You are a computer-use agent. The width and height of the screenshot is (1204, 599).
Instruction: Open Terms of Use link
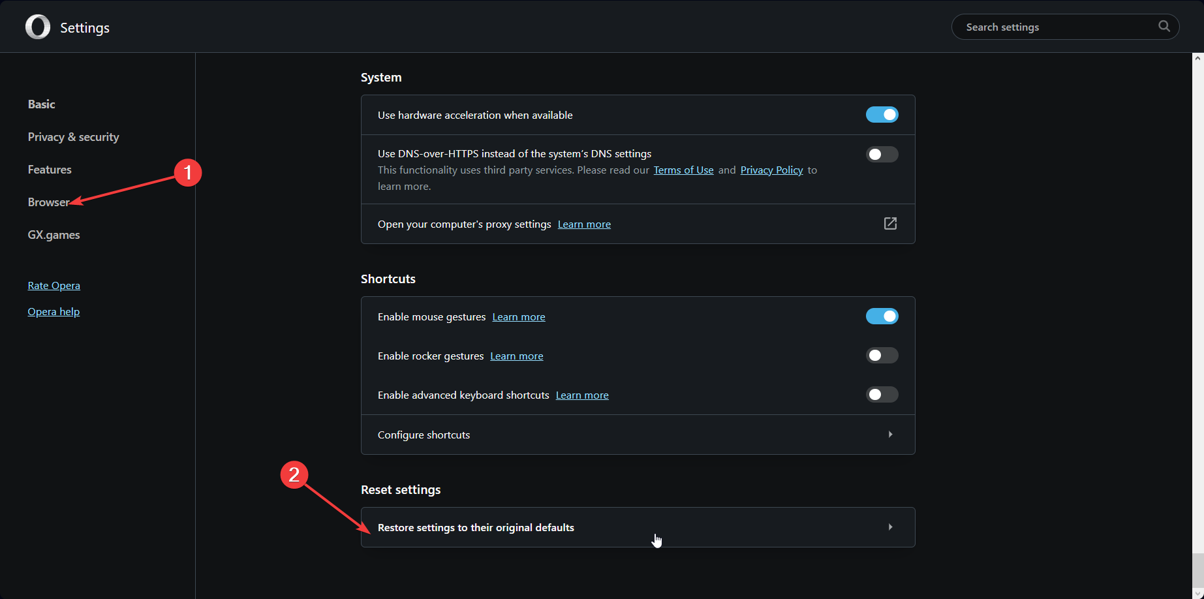pyautogui.click(x=683, y=170)
